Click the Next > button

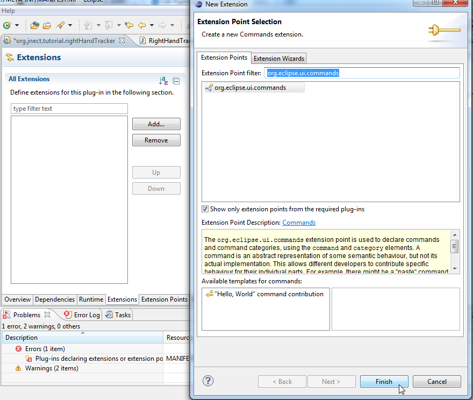click(x=331, y=382)
